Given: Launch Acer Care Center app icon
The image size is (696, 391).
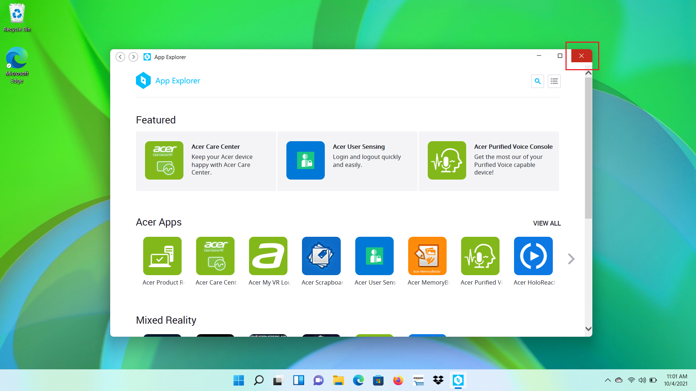Looking at the screenshot, I should 215,256.
